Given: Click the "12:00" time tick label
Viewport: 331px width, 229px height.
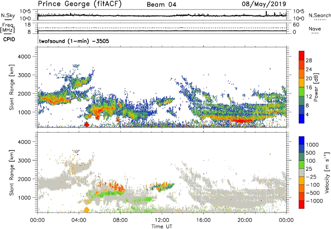Looking at the screenshot, I should point(162,220).
